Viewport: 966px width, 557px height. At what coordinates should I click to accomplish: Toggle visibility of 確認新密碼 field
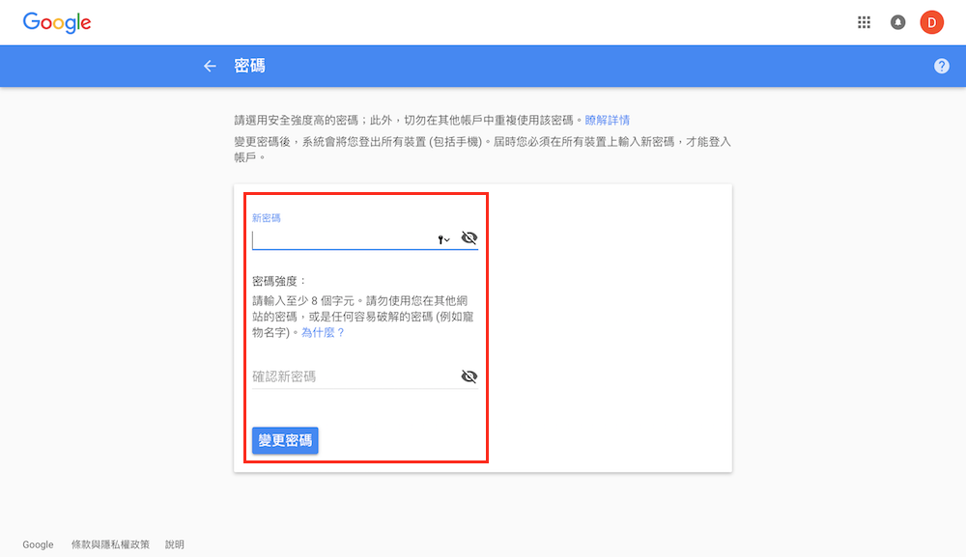click(469, 376)
